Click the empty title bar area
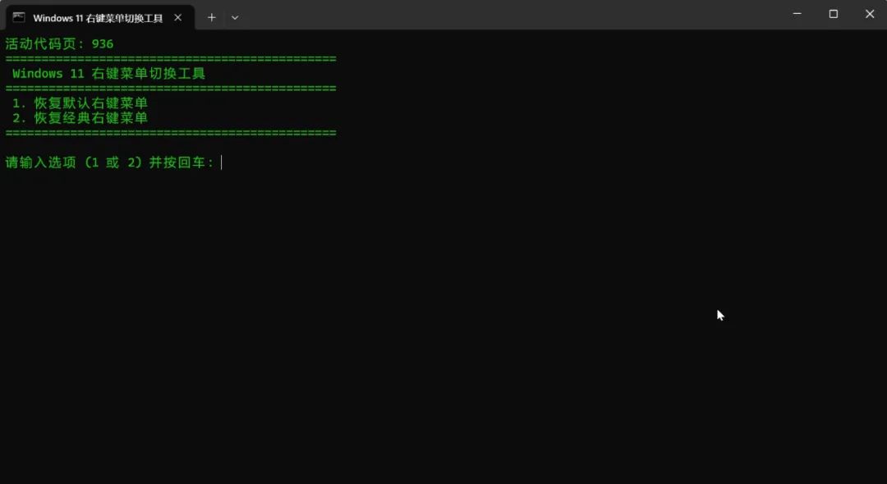 pyautogui.click(x=509, y=15)
